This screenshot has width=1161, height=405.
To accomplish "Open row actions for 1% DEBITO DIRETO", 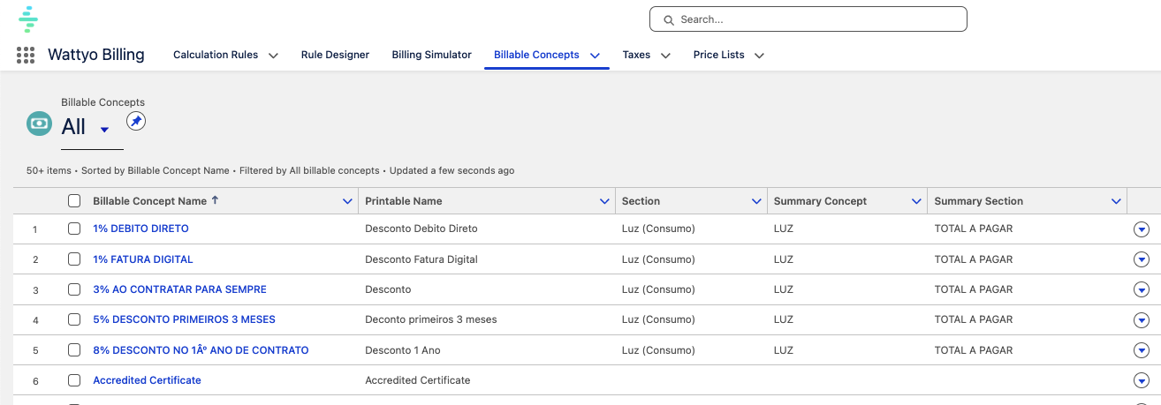I will coord(1142,229).
